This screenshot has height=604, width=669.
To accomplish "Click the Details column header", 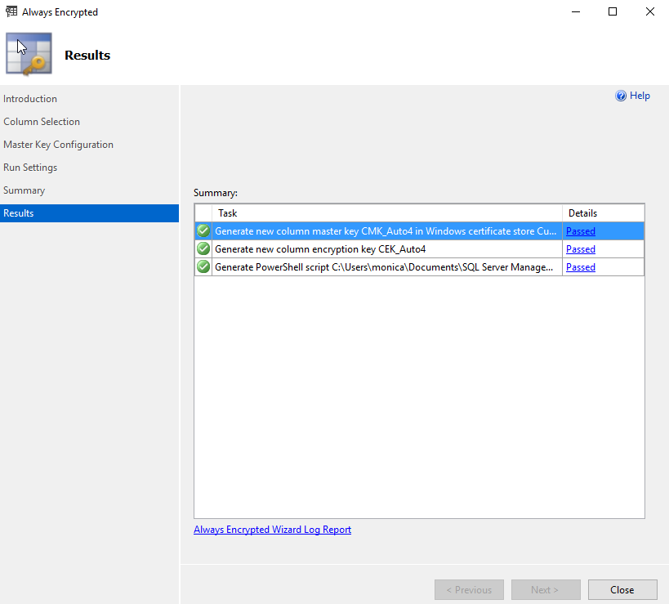I will coord(604,213).
